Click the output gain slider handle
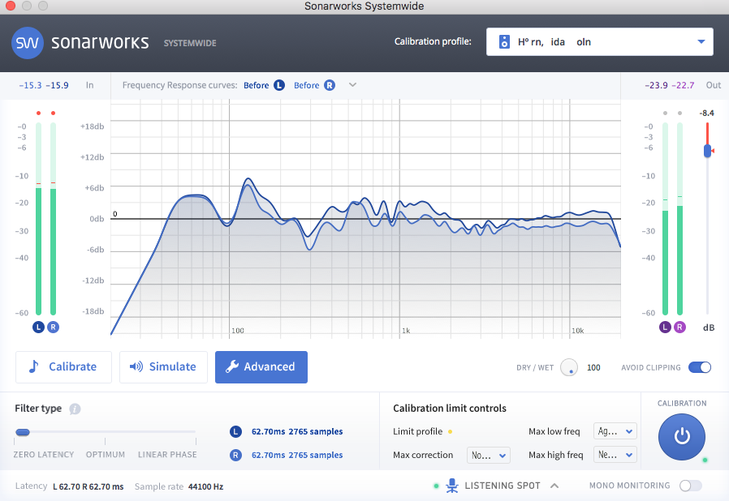Image resolution: width=729 pixels, height=501 pixels. [x=707, y=151]
